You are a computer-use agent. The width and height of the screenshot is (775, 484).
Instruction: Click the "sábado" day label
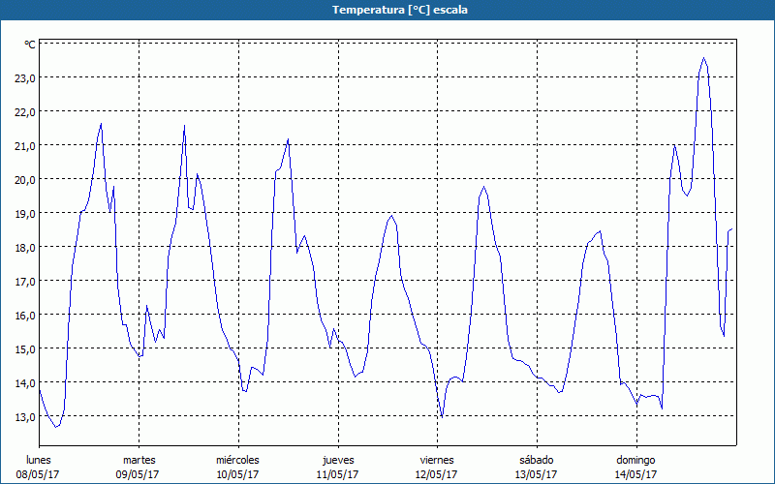(536, 460)
